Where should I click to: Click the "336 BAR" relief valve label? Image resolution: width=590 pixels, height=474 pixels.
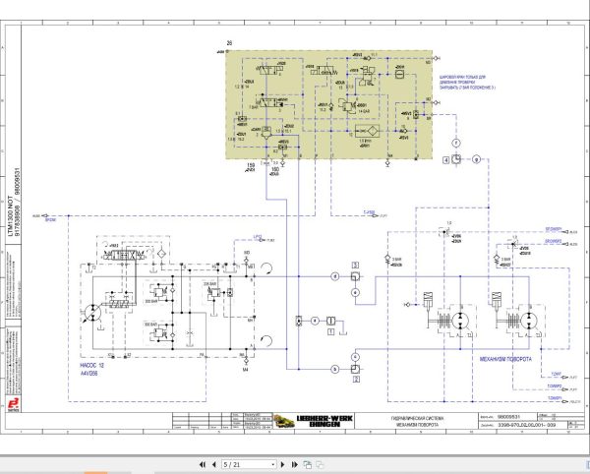coord(209,283)
